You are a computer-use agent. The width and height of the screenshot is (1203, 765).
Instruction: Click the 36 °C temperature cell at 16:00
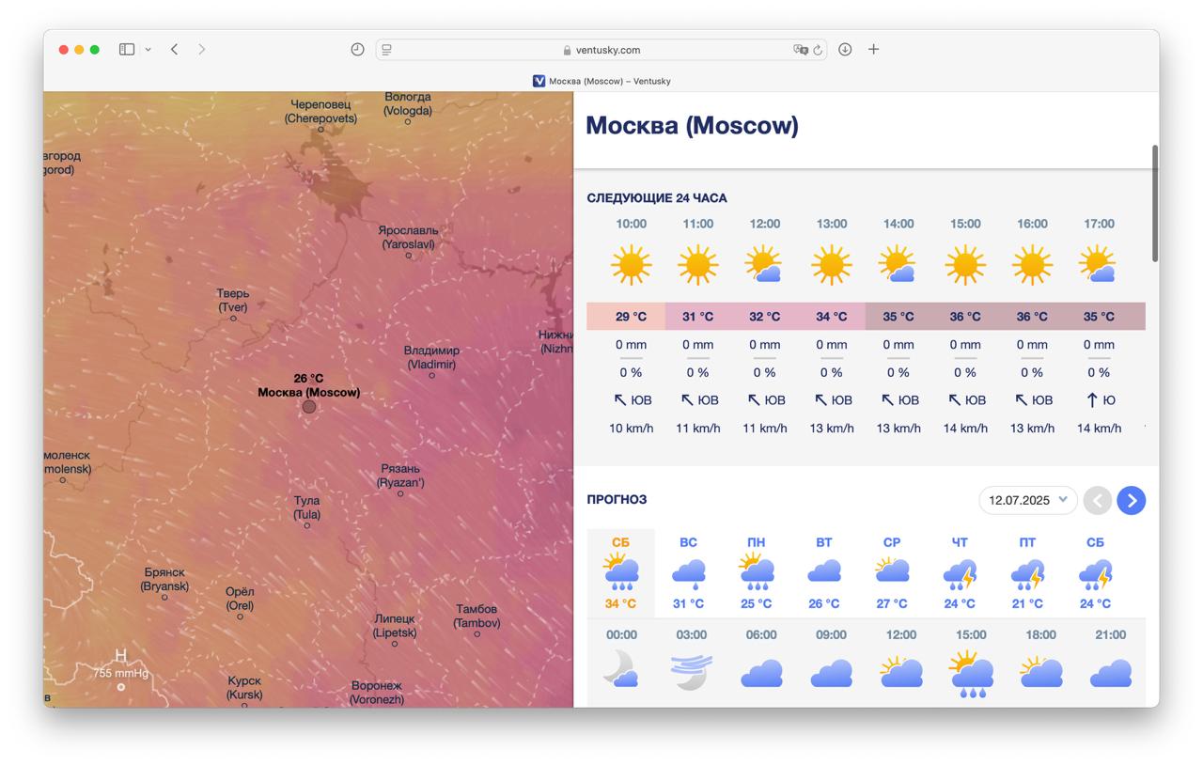[1032, 317]
